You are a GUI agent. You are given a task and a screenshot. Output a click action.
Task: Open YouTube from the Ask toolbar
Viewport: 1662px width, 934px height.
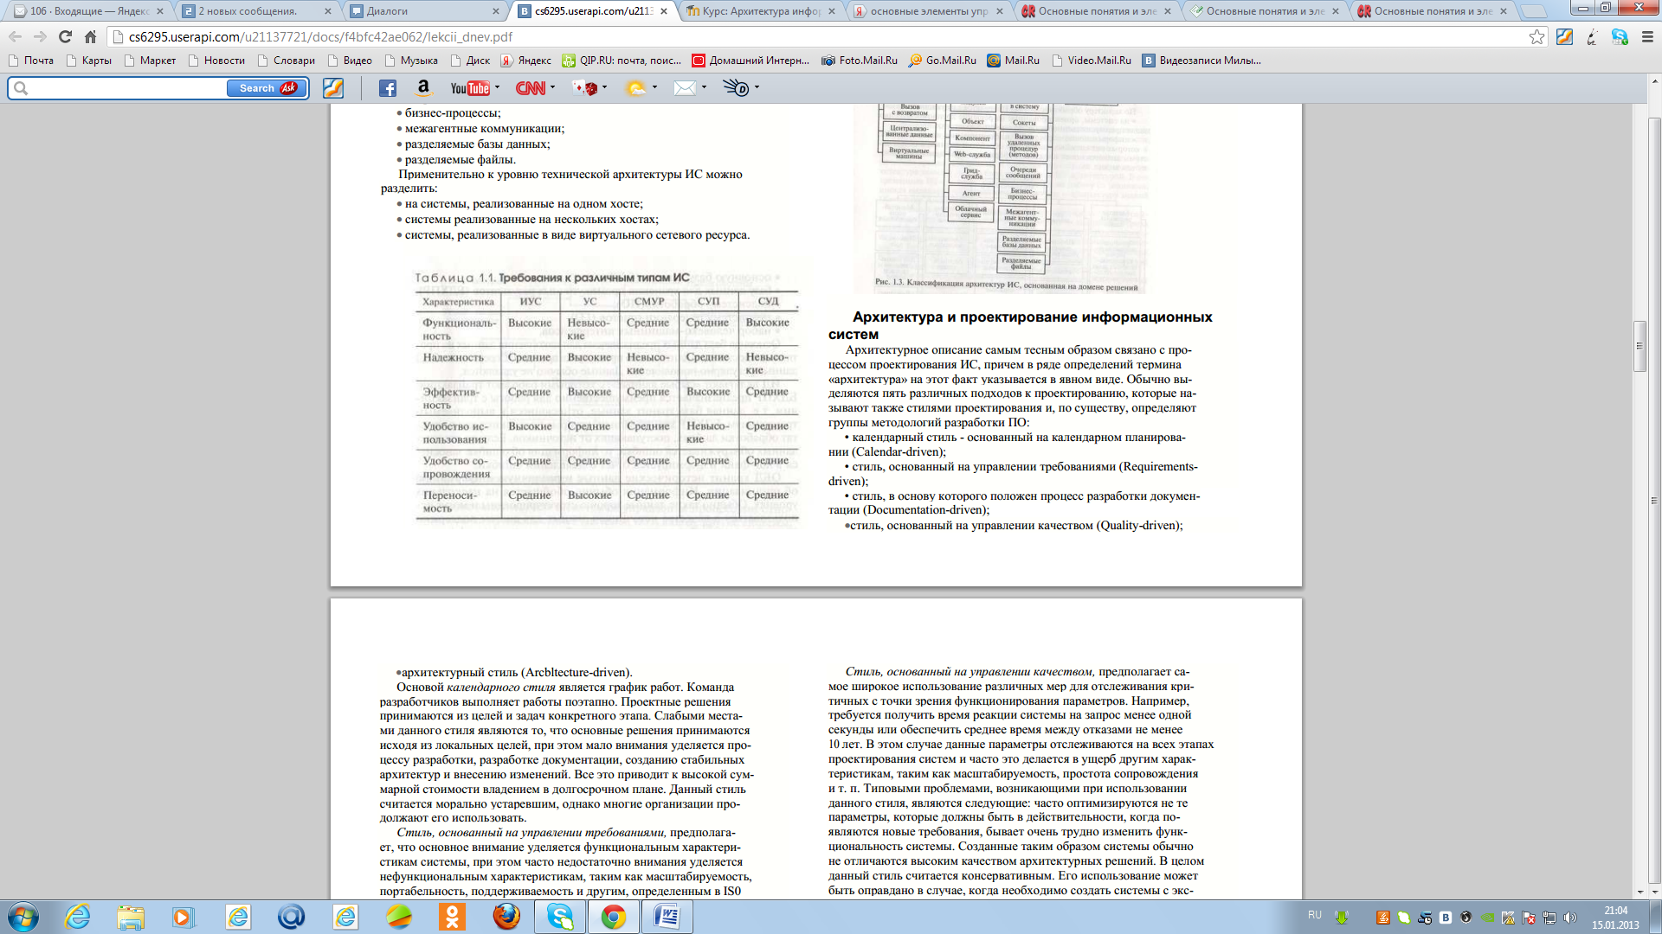point(470,88)
